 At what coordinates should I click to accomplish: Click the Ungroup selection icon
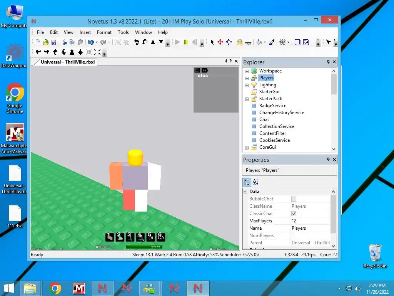click(x=126, y=42)
